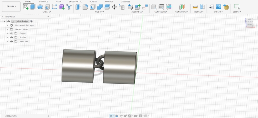Image resolution: width=258 pixels, height=118 pixels.
Task: Click the Insert Derive icon
Action: 212,7
